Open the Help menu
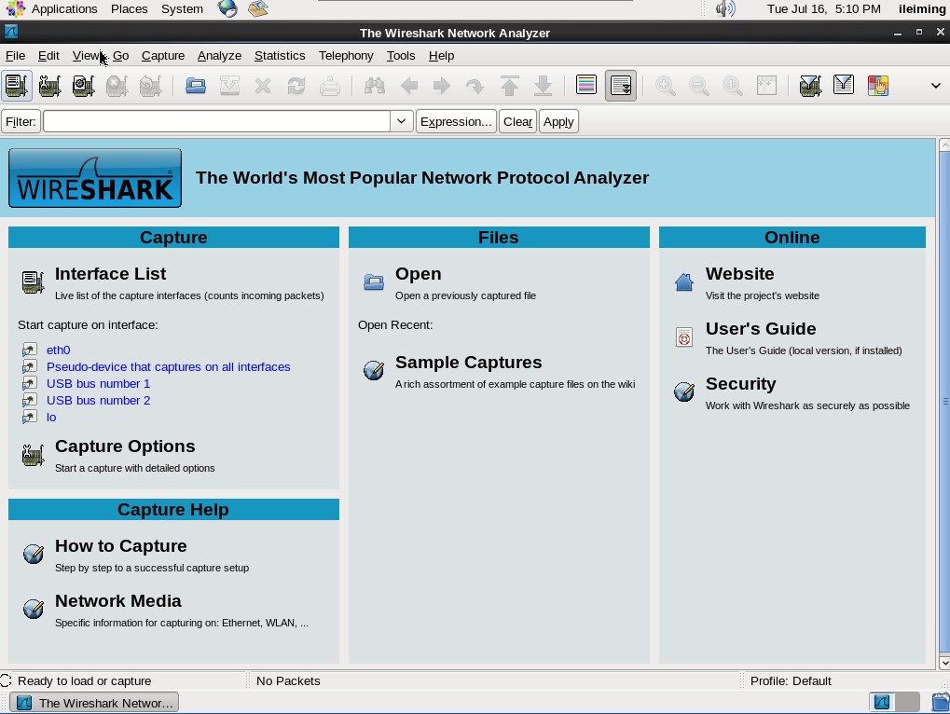Viewport: 950px width, 714px height. pyautogui.click(x=441, y=56)
